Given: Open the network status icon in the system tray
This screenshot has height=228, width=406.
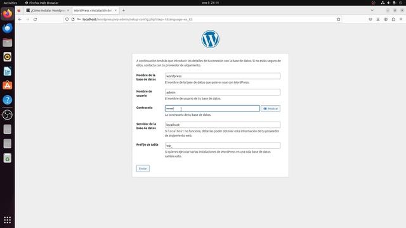Looking at the screenshot, I should [x=383, y=3].
